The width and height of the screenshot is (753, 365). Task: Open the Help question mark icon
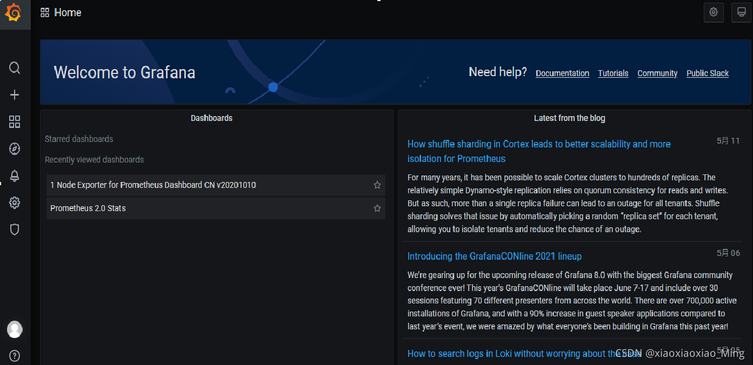[15, 355]
